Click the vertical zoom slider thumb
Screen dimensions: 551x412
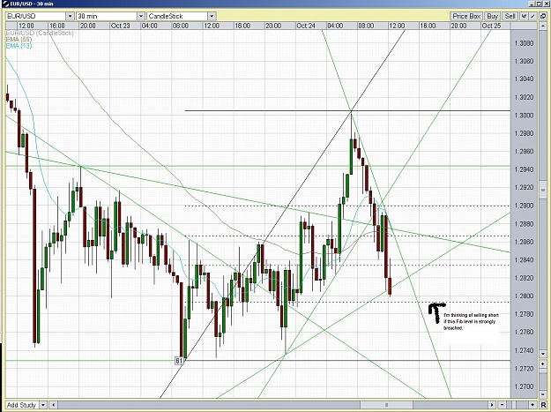543,371
